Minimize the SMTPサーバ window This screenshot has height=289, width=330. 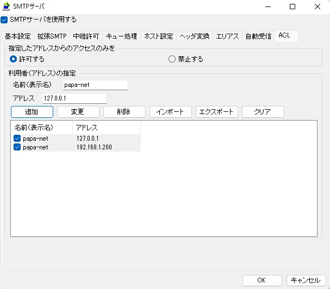(268, 7)
